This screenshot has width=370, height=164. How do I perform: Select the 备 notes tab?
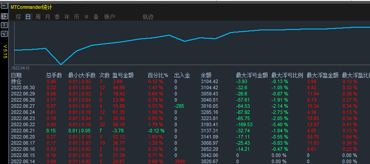[96, 17]
